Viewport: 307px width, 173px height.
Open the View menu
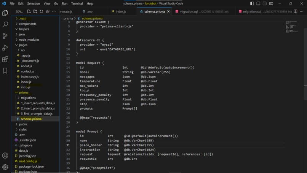(47, 3)
